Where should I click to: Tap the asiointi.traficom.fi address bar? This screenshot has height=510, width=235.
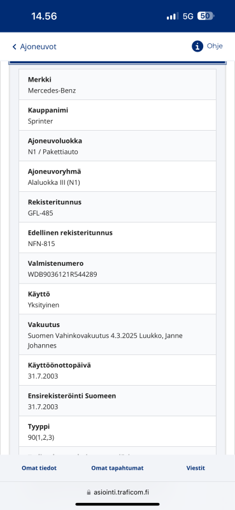point(117,492)
